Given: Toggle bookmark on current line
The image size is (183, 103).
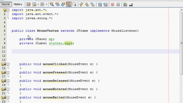Looking at the screenshot, I should 93,5.
